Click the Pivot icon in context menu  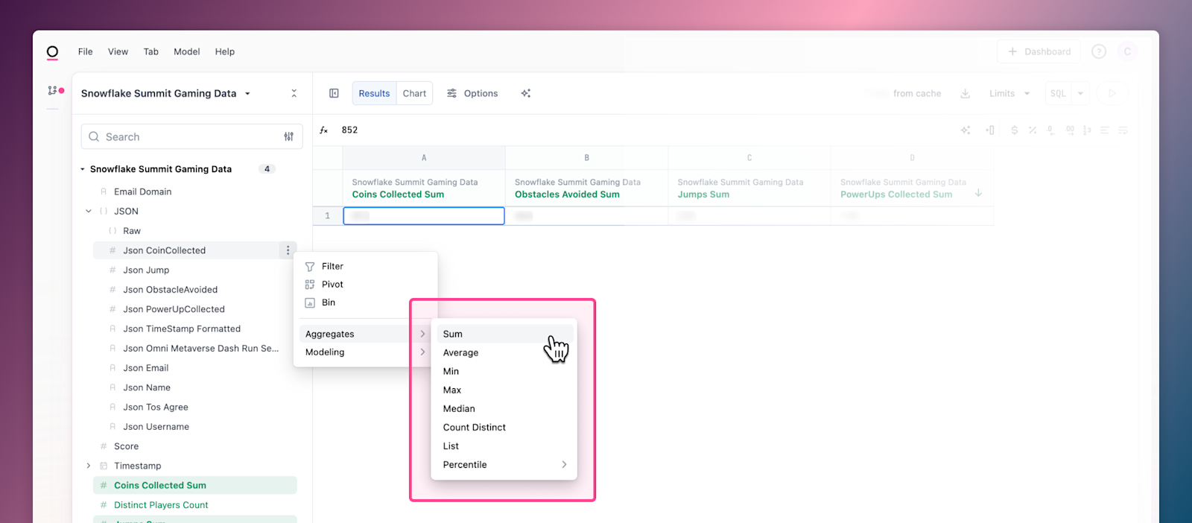(310, 285)
